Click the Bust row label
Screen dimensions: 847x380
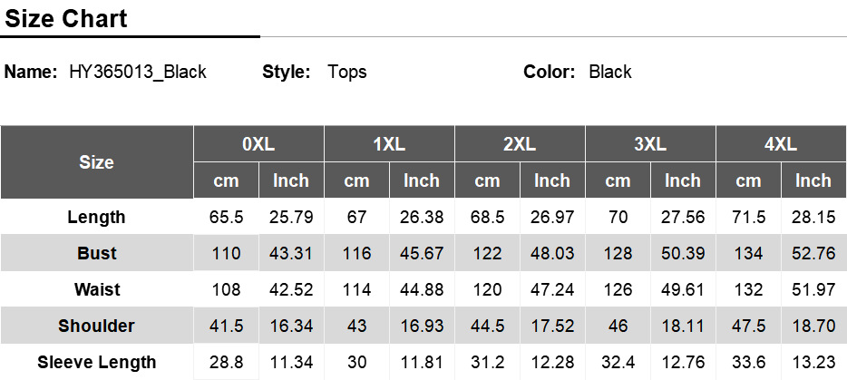[x=97, y=253]
